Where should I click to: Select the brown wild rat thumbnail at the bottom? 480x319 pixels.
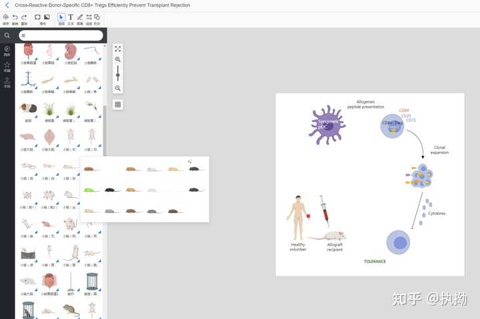tap(71, 310)
